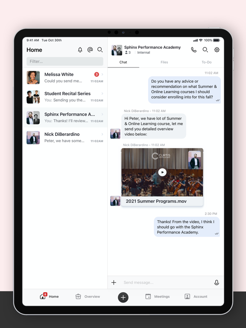Select the 'Thanks! From the video' message
Viewport: 246px width, 328px height.
coord(187,227)
